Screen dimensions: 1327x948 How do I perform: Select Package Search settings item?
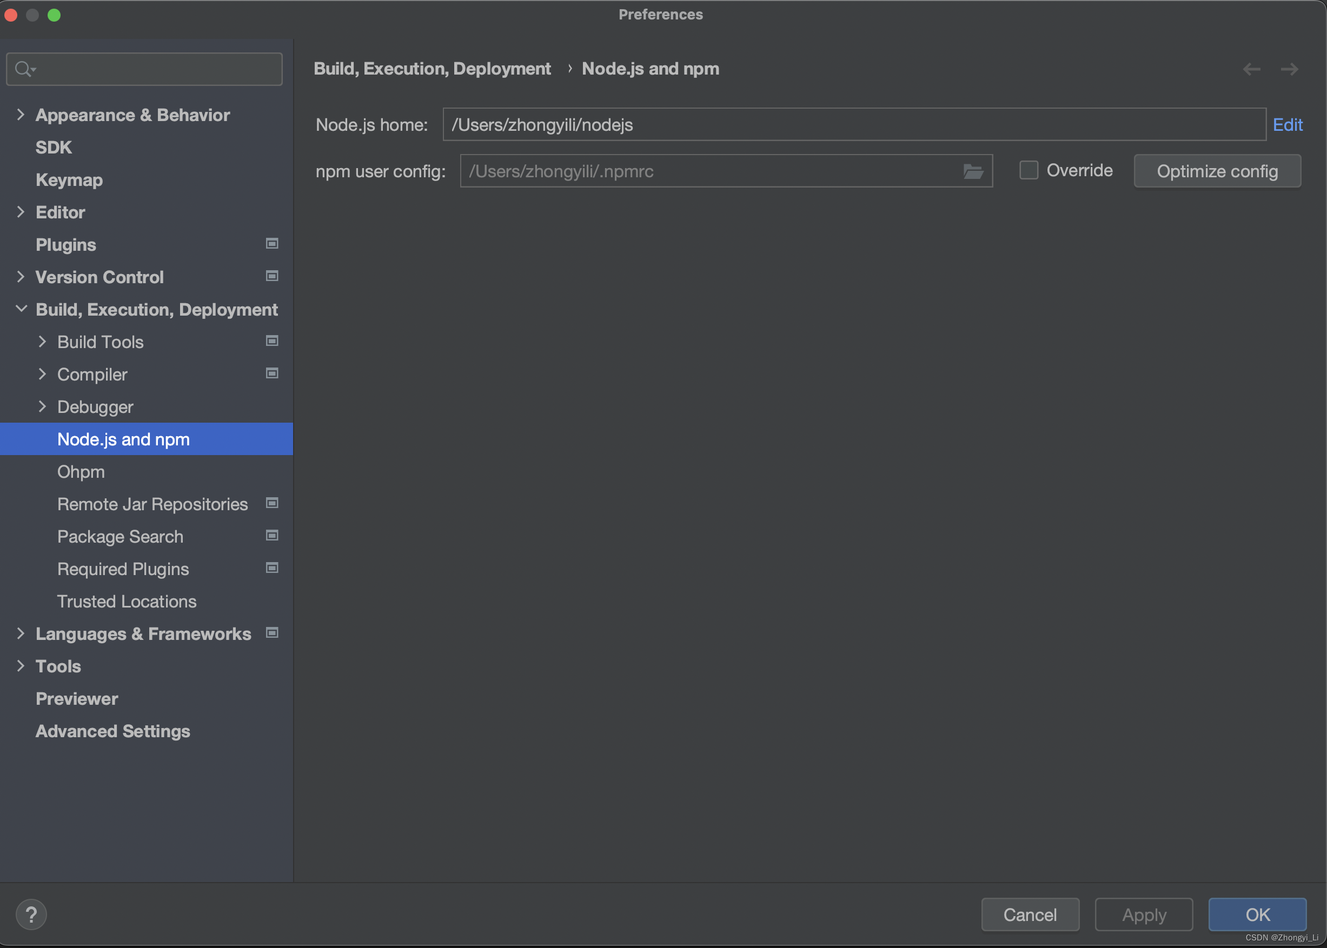(x=120, y=536)
